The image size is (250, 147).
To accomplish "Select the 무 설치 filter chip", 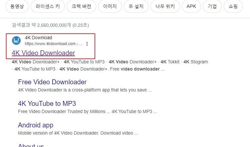I will click(136, 6).
